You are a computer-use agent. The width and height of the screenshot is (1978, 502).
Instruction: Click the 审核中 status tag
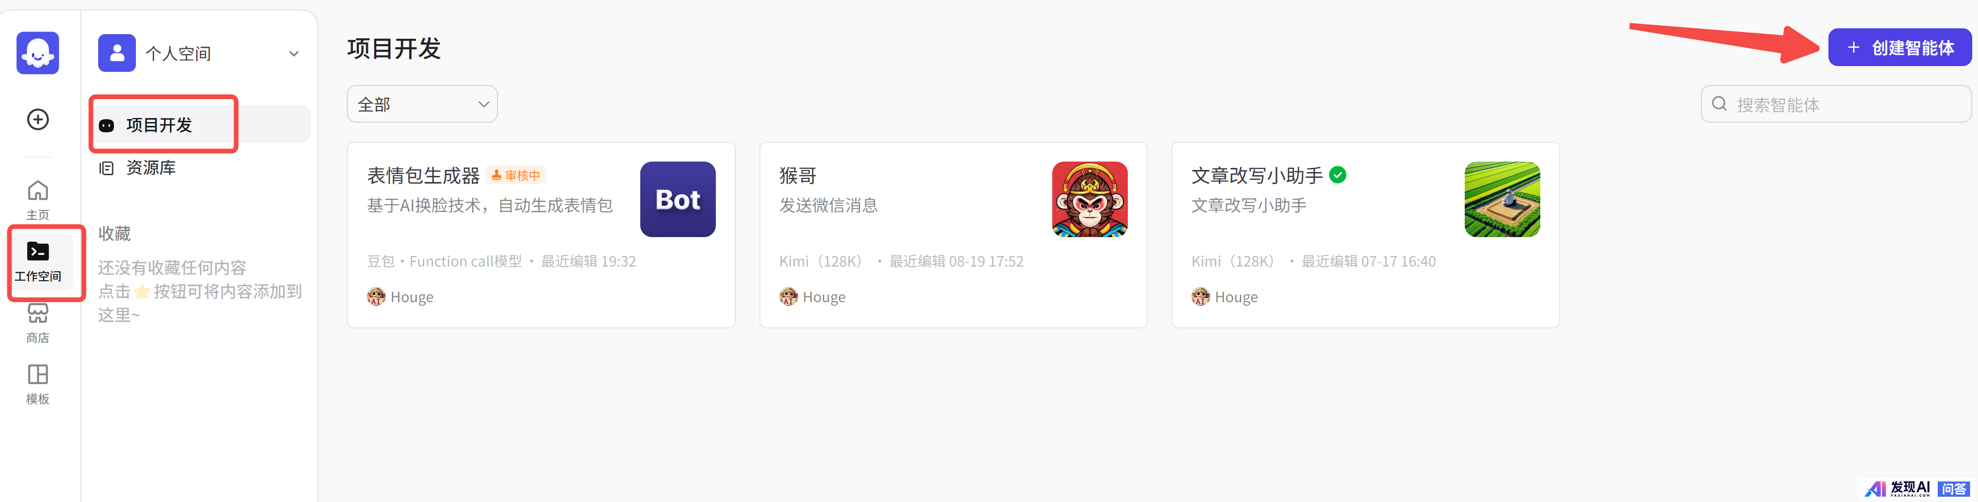click(x=515, y=175)
